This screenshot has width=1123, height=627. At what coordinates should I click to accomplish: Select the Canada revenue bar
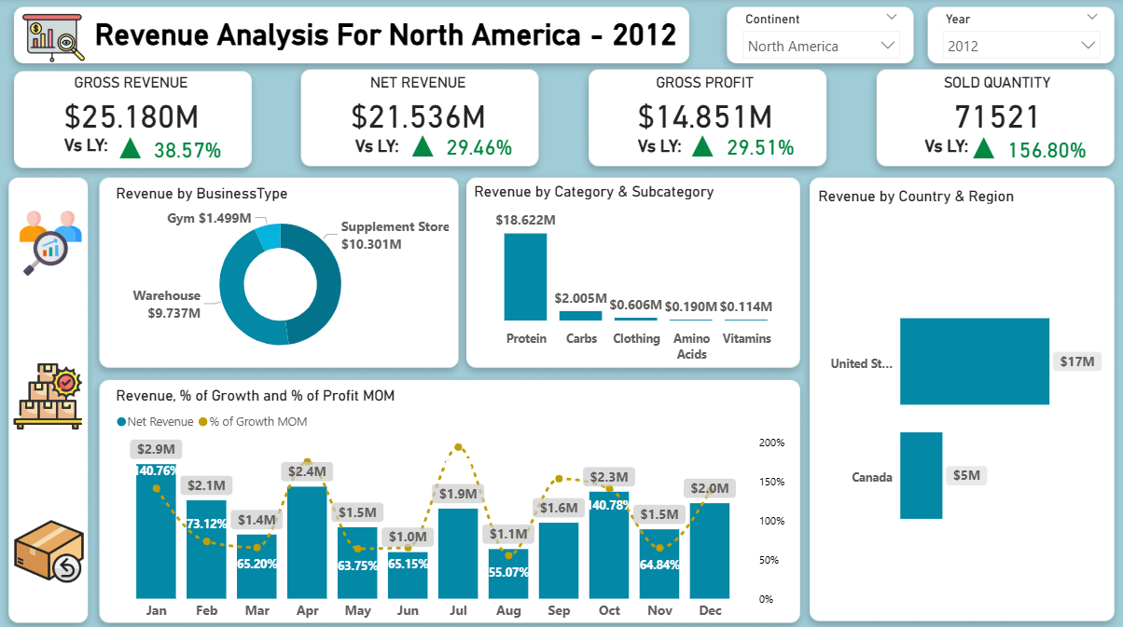[x=922, y=475]
